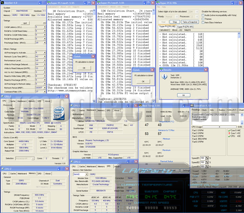This screenshot has width=244, height=213.
Task: Open the File menu in Hyper PI
Action: 158,7
